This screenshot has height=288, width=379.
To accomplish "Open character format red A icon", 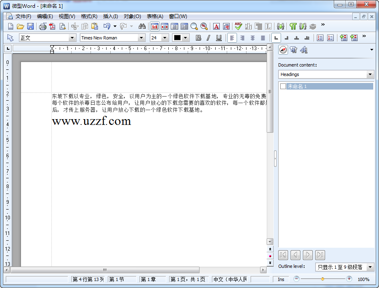I will click(216, 26).
